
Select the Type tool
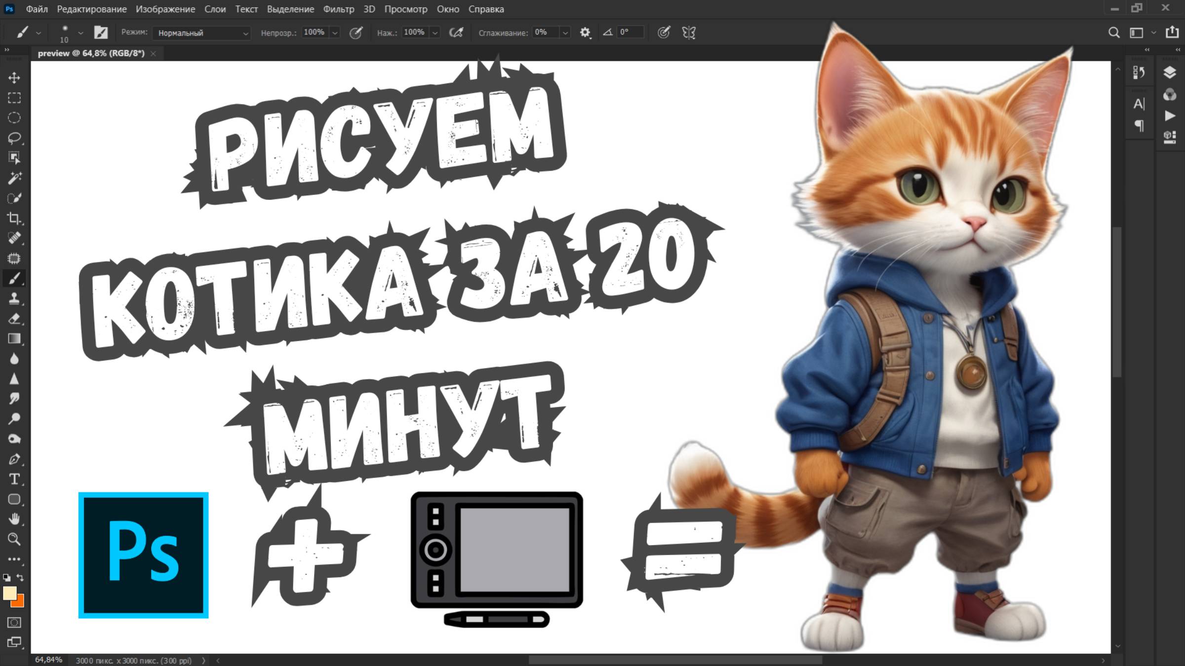pyautogui.click(x=14, y=479)
